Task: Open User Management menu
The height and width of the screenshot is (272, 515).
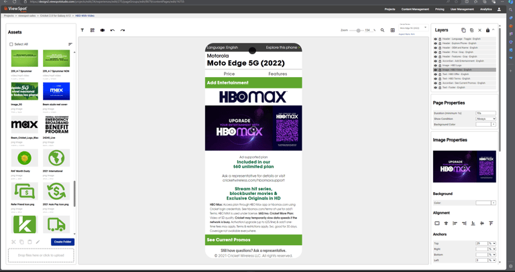Action: pos(462,9)
